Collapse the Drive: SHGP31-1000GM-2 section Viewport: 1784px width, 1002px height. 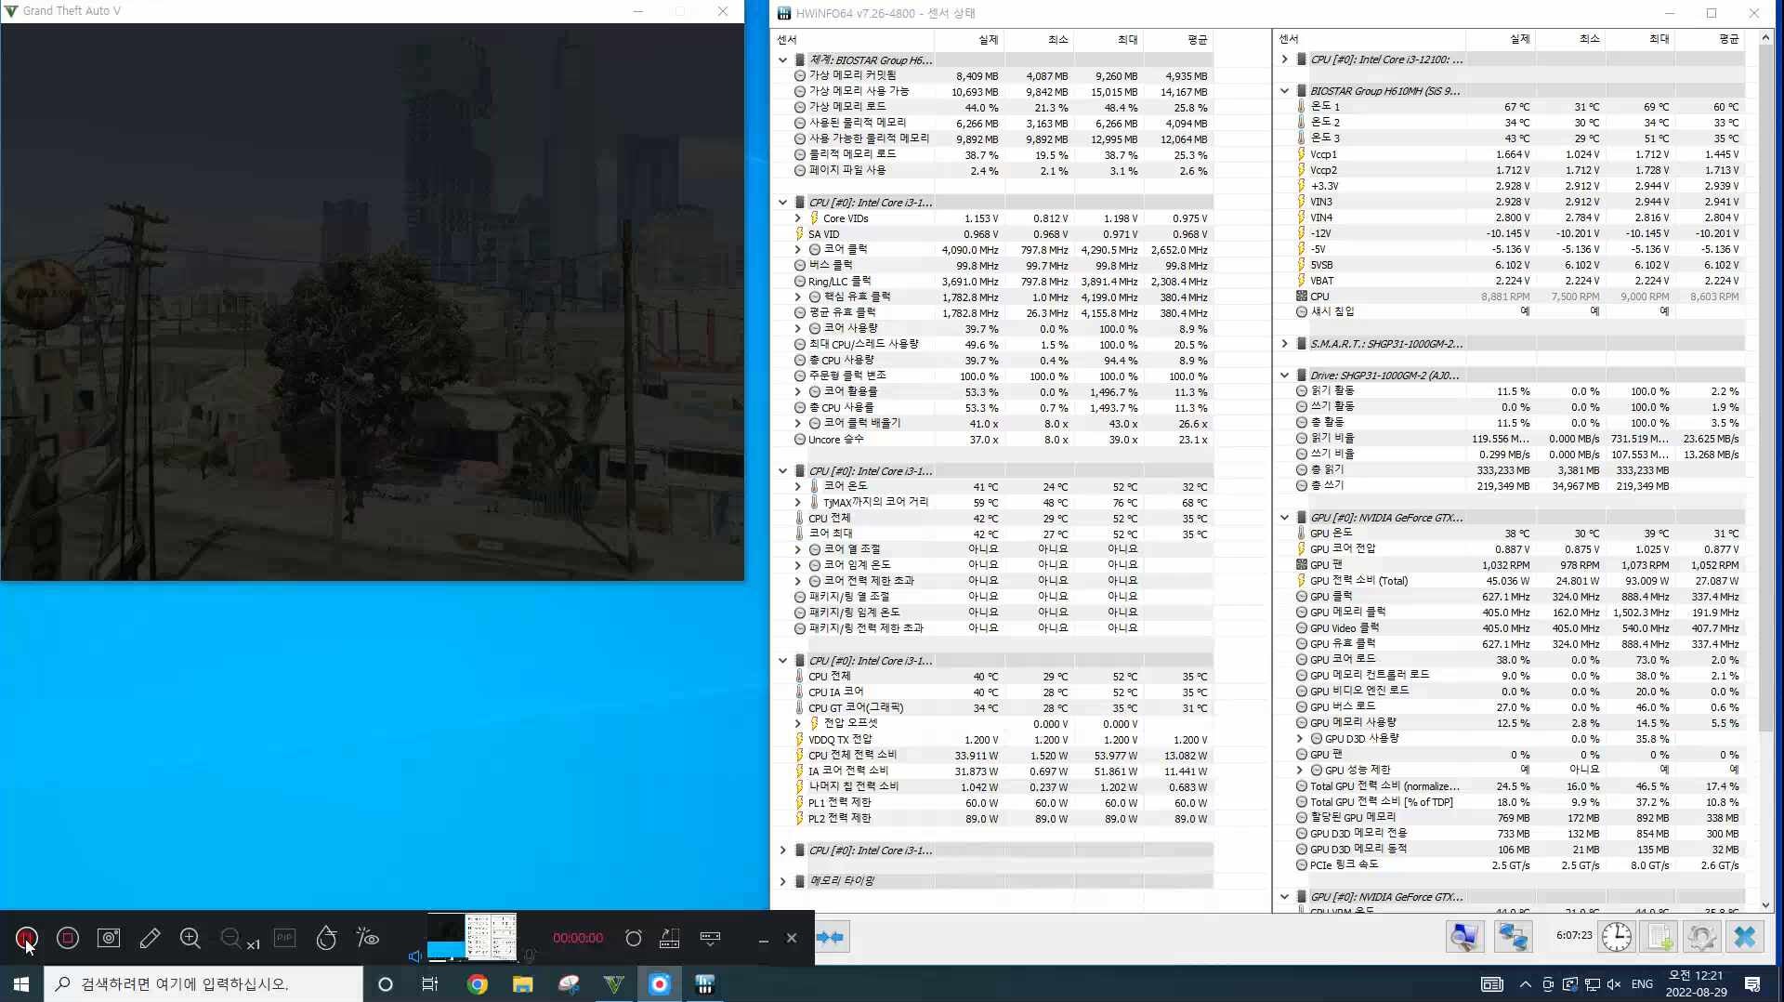1285,376
